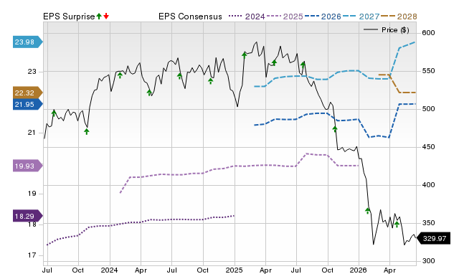Click the 23 EPS axis label
Image resolution: width=459 pixels, height=274 pixels.
(x=32, y=72)
